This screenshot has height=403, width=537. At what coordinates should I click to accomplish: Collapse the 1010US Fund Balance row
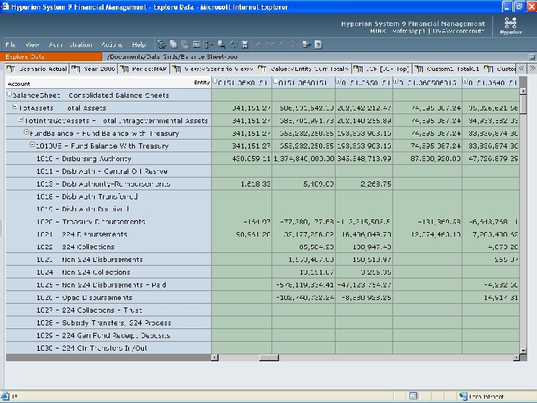[32, 145]
